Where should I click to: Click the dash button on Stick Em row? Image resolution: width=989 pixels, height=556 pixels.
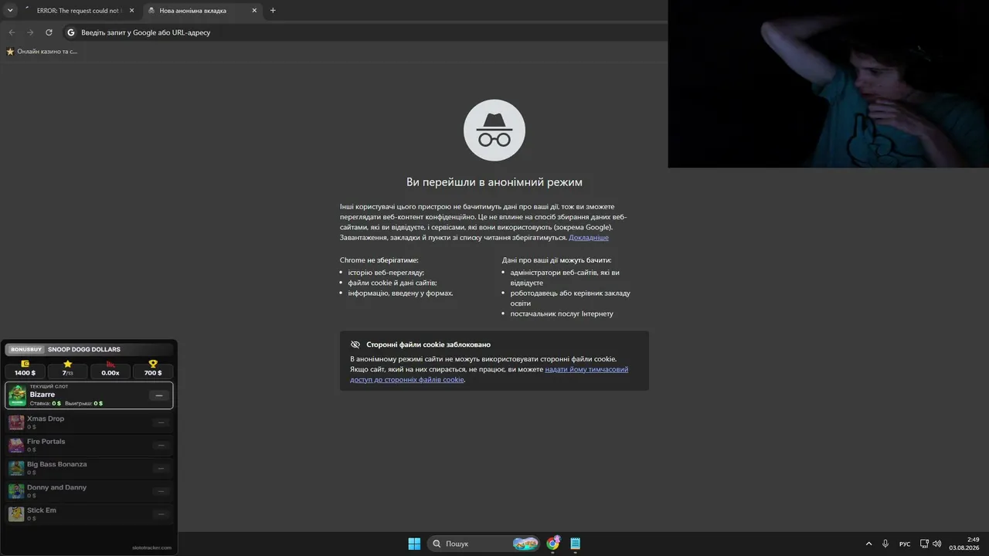coord(161,514)
